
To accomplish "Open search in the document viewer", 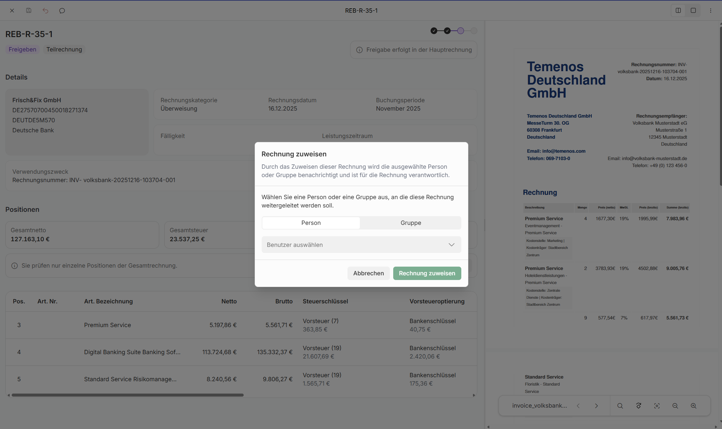I will (x=620, y=406).
